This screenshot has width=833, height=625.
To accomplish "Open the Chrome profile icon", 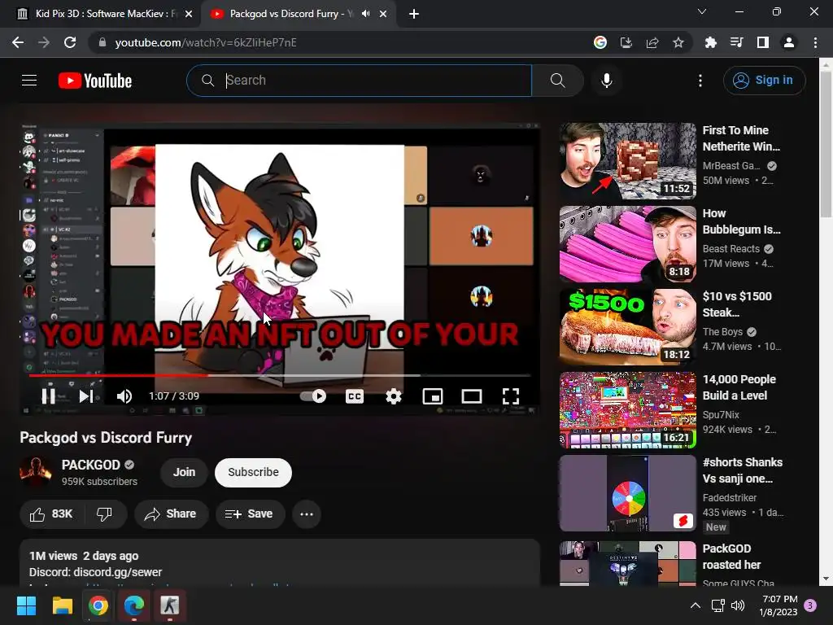I will pos(789,42).
